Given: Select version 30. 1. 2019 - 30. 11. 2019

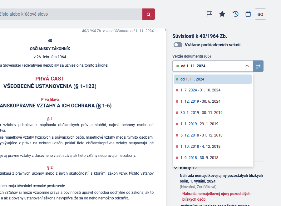Looking at the screenshot, I should point(213,113).
